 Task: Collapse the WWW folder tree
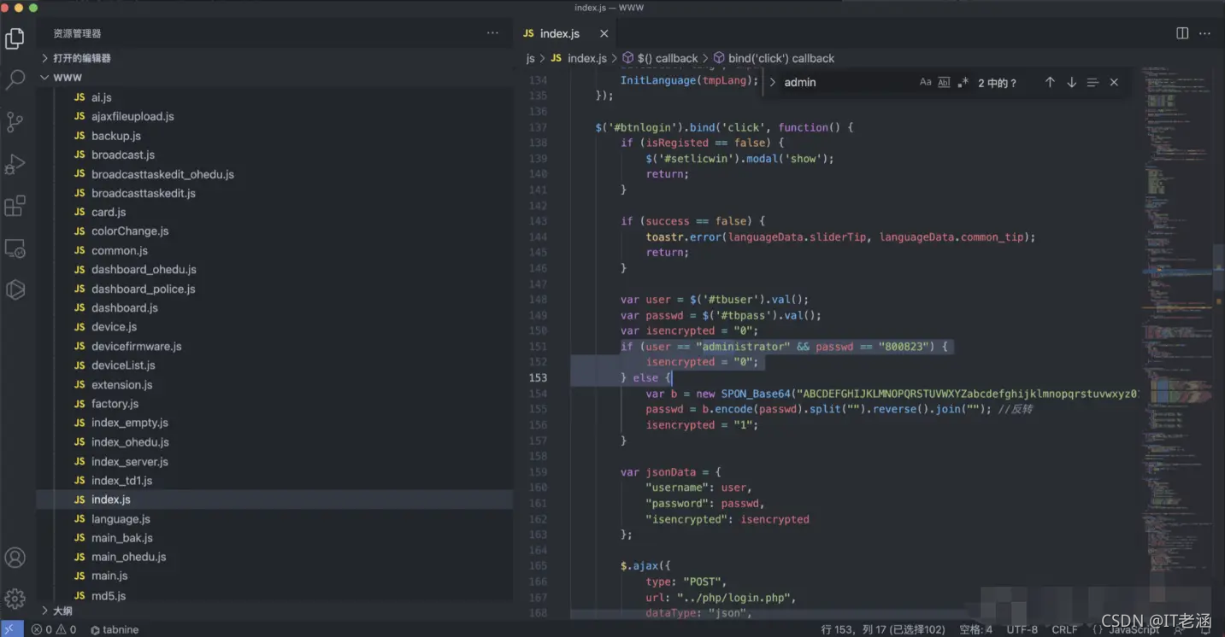point(68,78)
